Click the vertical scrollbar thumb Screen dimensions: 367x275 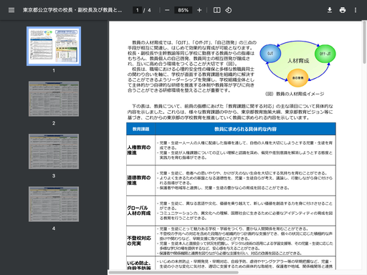[365, 42]
